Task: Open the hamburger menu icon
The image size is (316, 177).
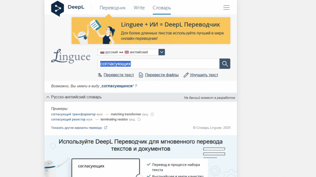Action: (226, 8)
